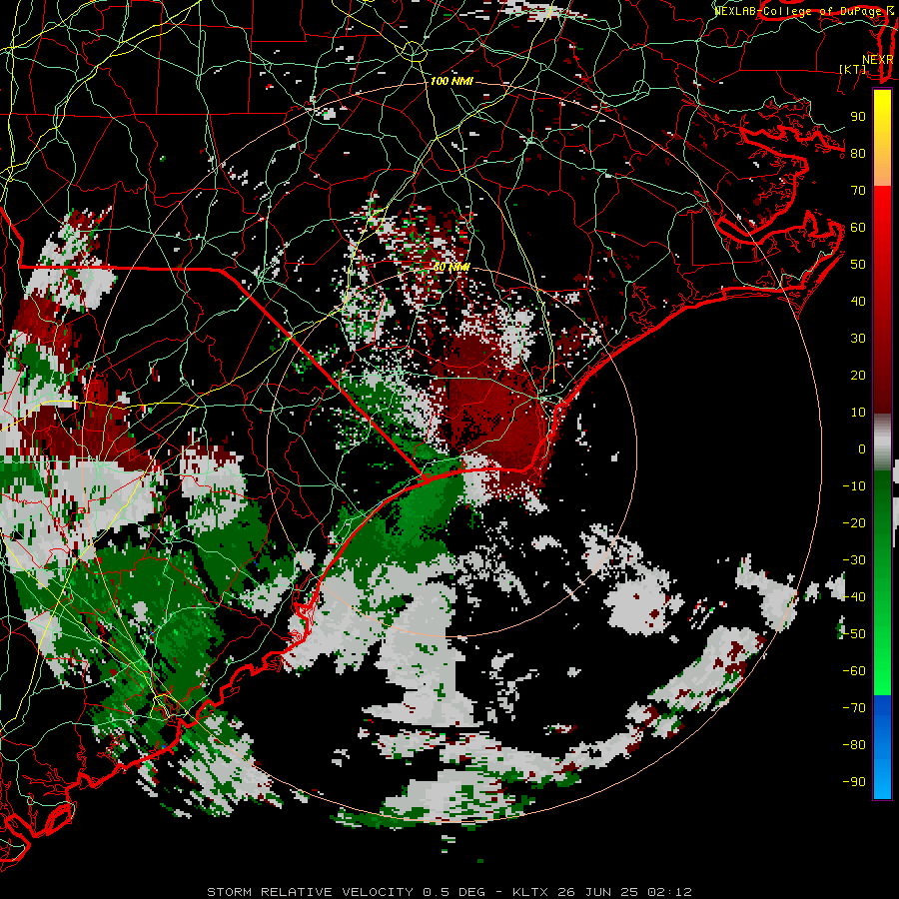Click the -80 value on velocity scale
Image resolution: width=899 pixels, height=899 pixels.
click(854, 745)
